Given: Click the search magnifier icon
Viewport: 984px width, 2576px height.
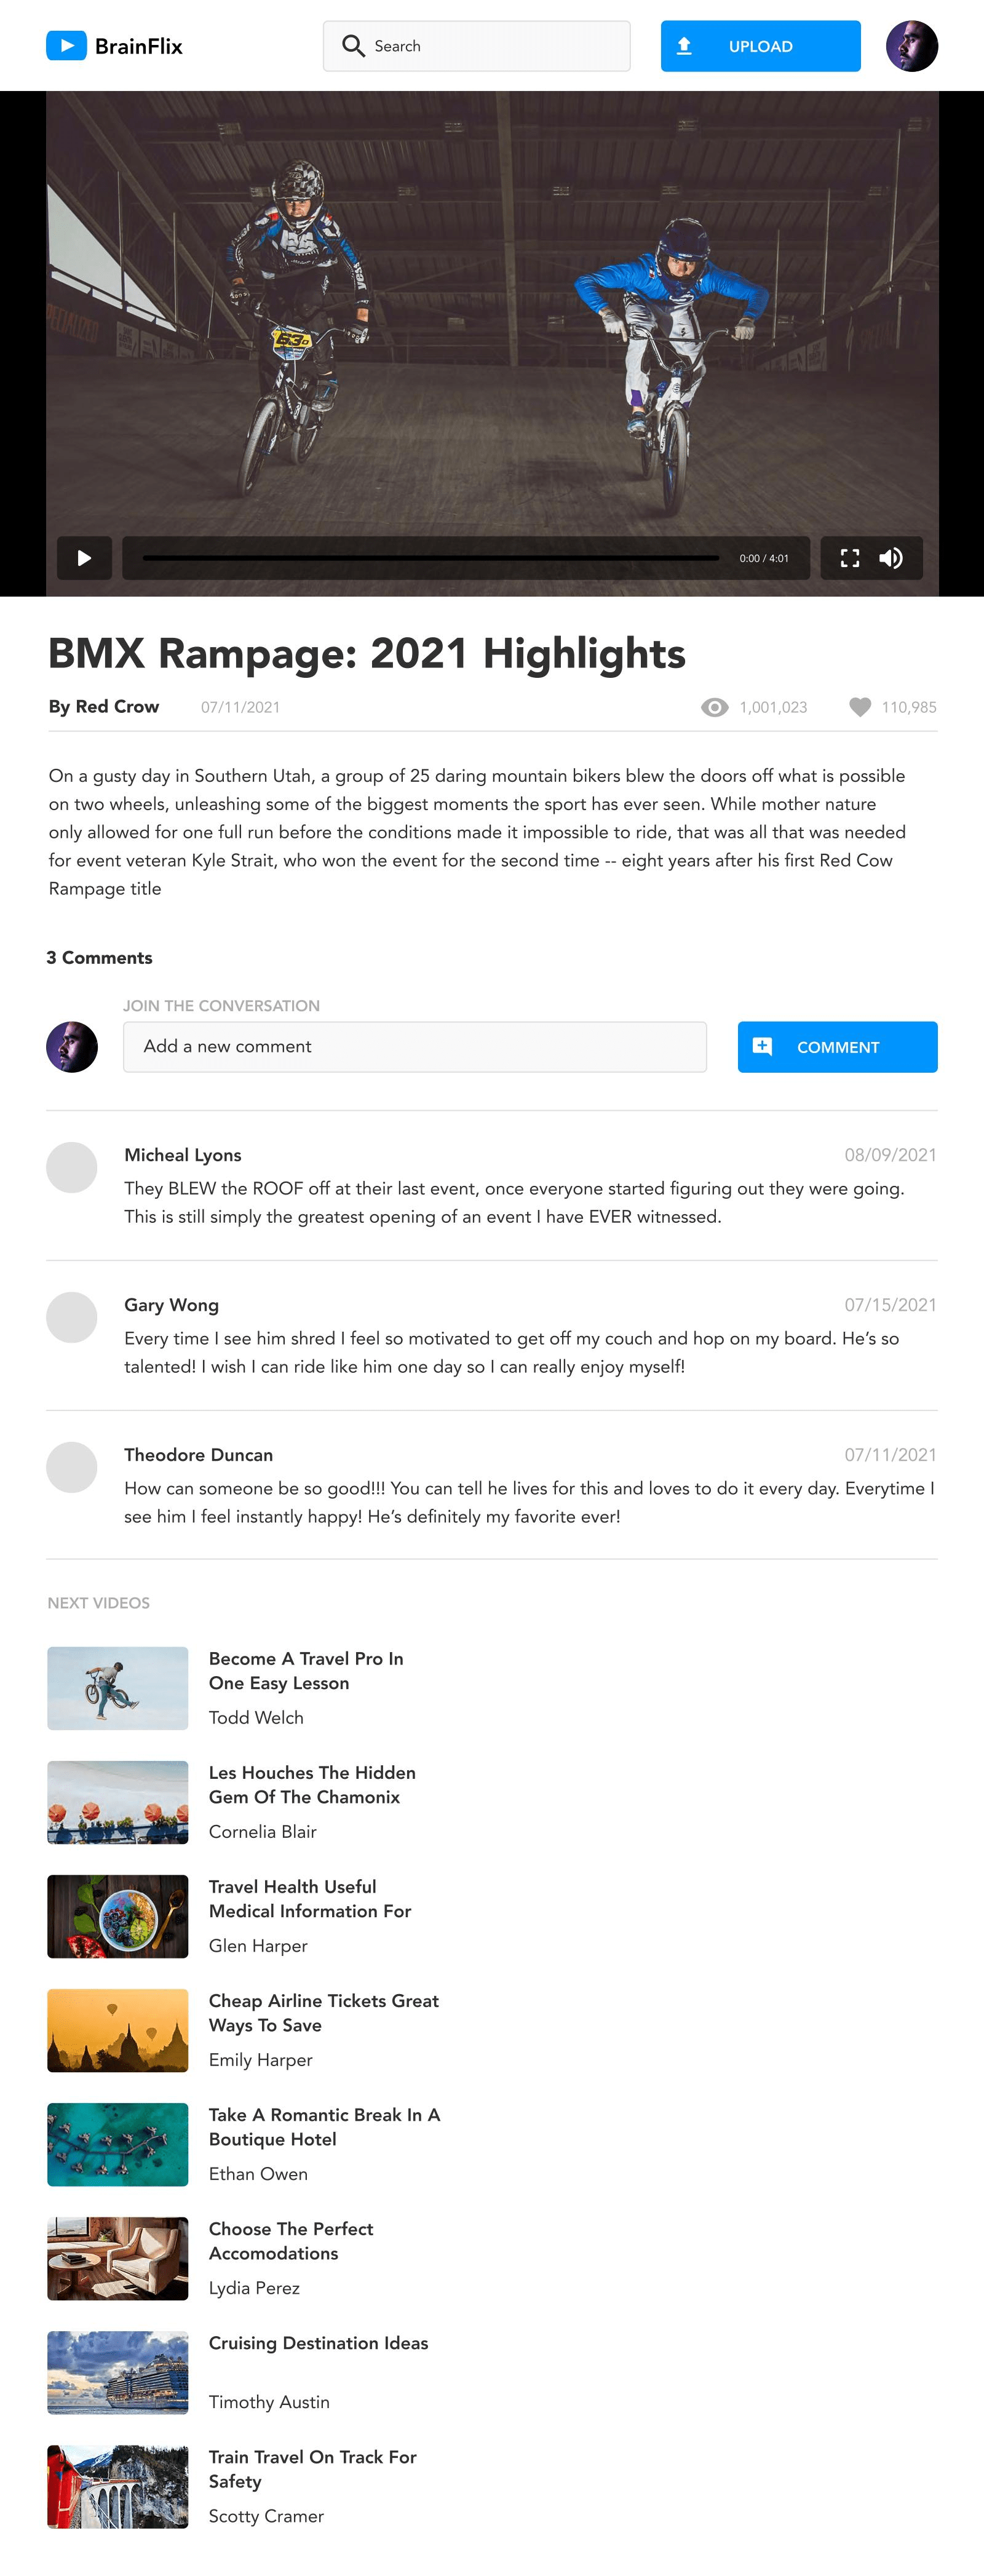Looking at the screenshot, I should pos(353,46).
